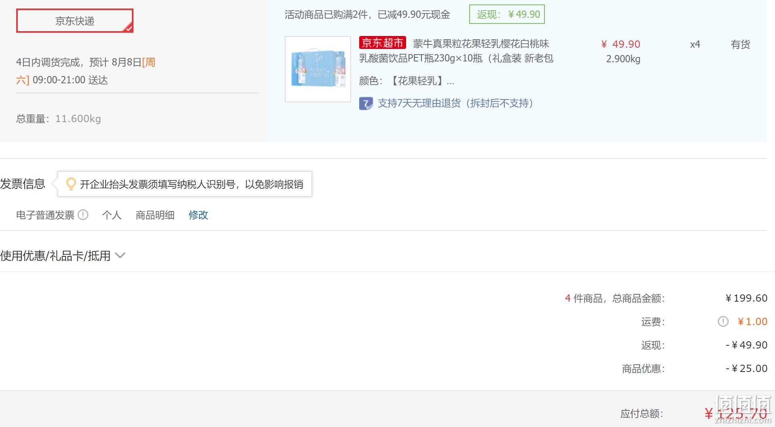775x427 pixels.
Task: Click the 2.900kg weight value
Action: tap(623, 59)
